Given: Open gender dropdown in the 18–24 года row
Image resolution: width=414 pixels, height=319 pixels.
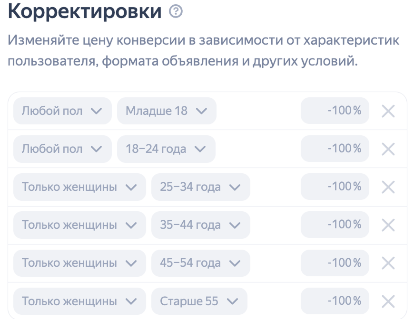Looking at the screenshot, I should coord(62,149).
